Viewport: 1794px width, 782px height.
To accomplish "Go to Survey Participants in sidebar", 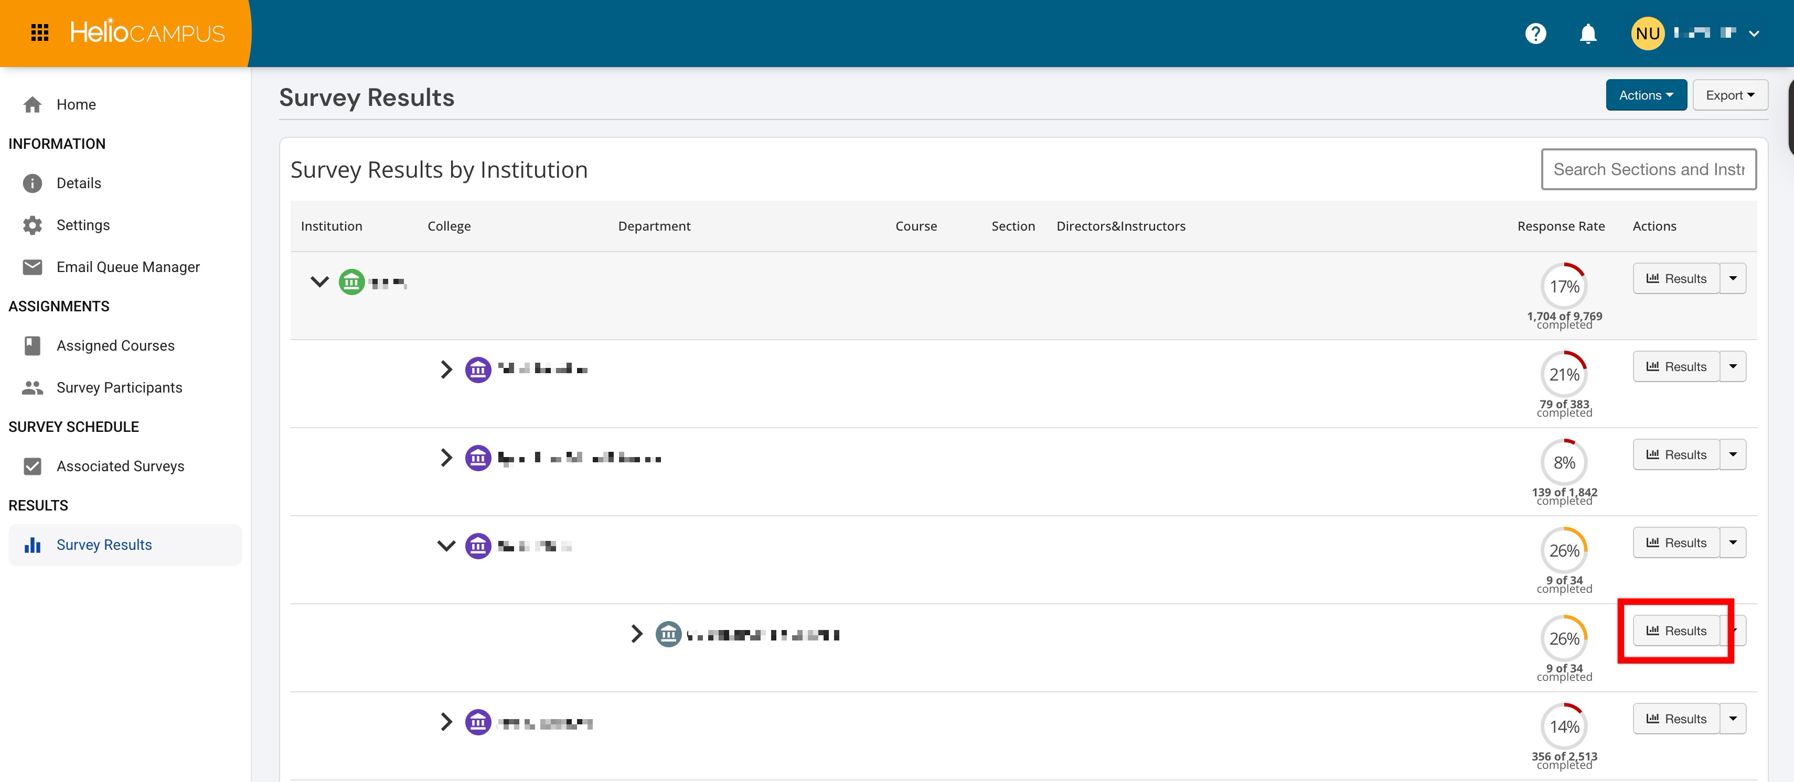I will 119,387.
